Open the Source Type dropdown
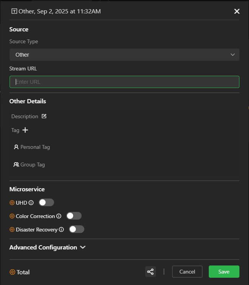This screenshot has width=249, height=285. click(x=124, y=55)
